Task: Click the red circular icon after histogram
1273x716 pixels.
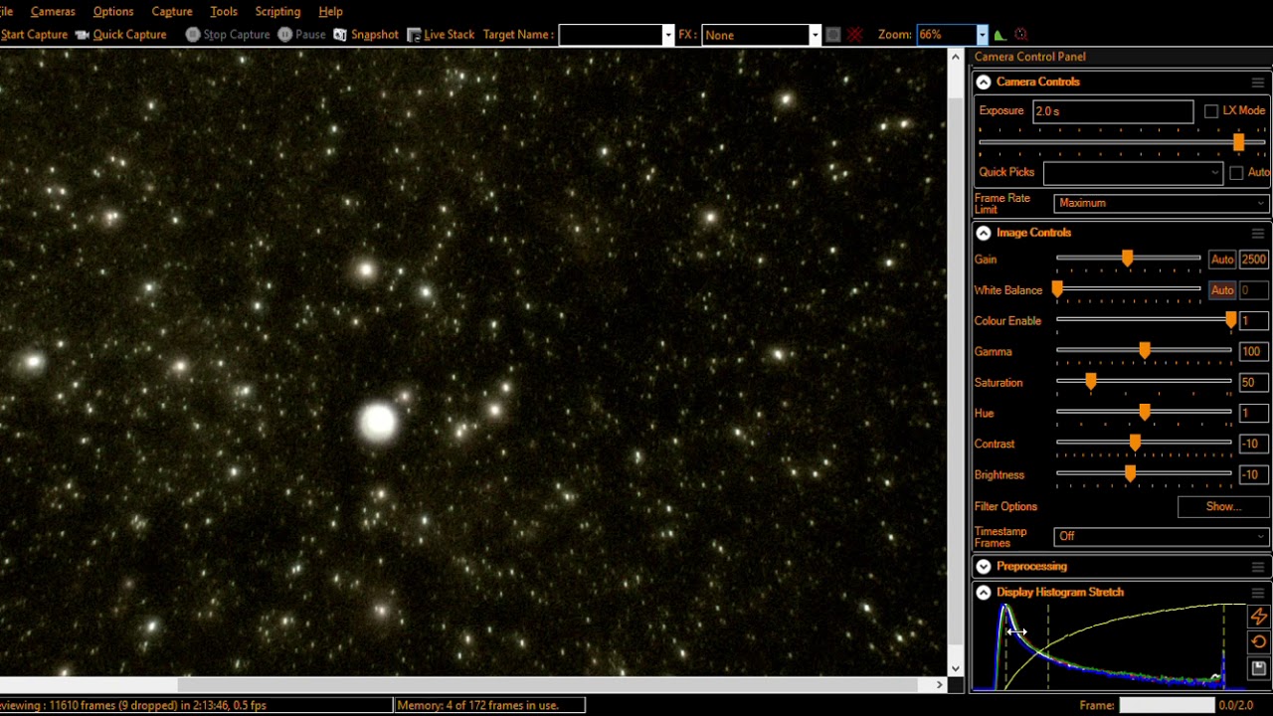Action: point(1020,35)
